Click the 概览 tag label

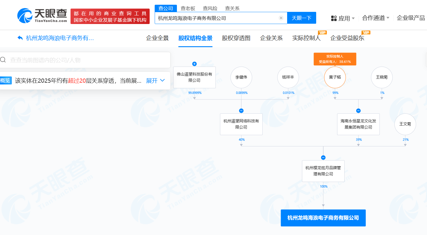(5, 81)
